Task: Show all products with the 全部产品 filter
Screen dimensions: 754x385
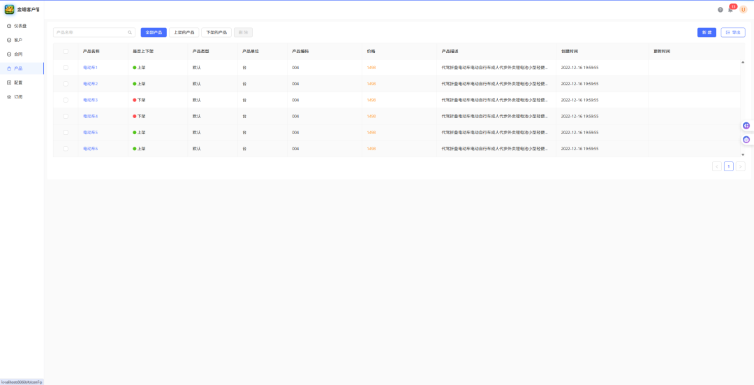Action: [x=154, y=33]
